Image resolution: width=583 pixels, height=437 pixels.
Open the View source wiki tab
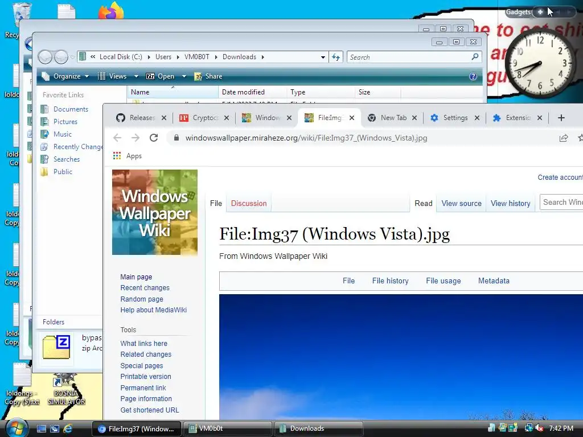coord(461,203)
